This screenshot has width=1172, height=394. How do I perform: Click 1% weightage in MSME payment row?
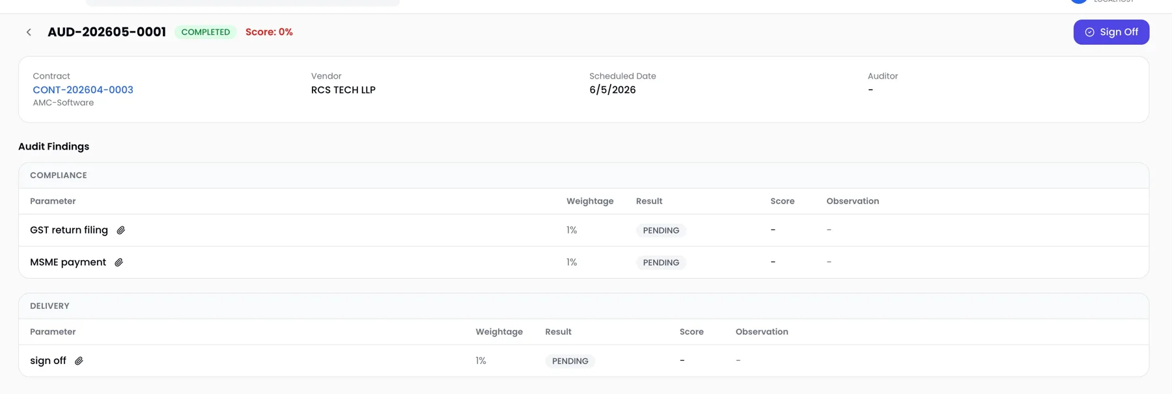point(572,263)
